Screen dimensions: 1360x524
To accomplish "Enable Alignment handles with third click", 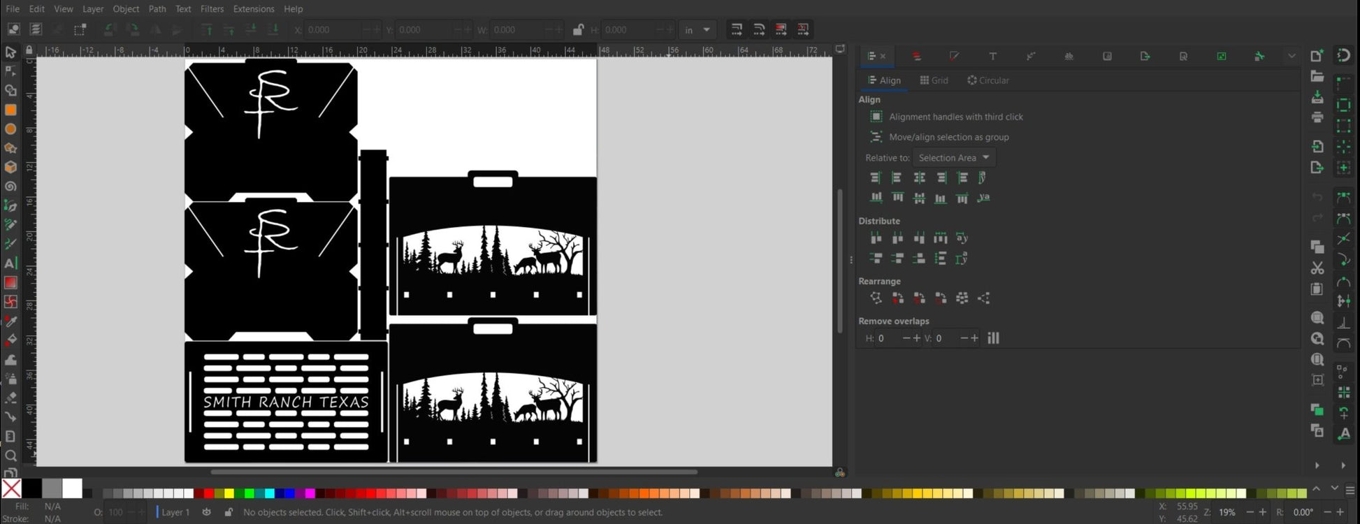I will (876, 117).
